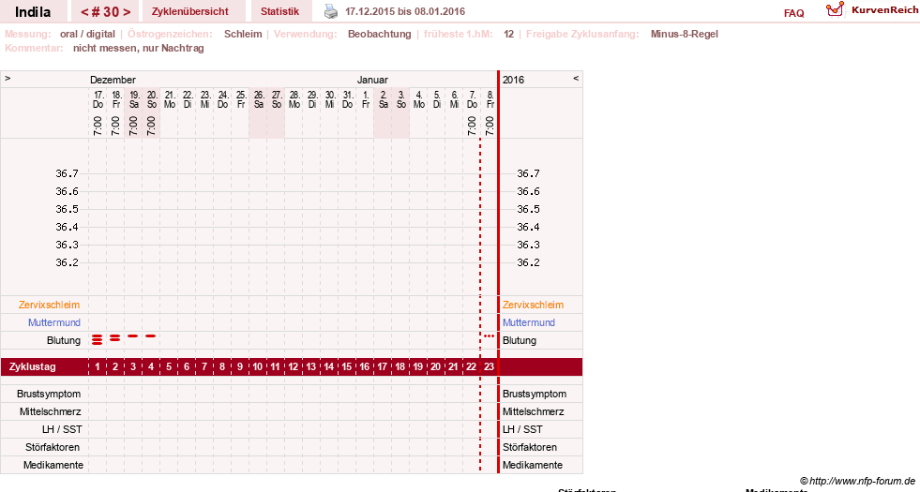Viewport: 920px width, 492px height.
Task: Click the right Zervixschleim label
Action: tap(533, 305)
